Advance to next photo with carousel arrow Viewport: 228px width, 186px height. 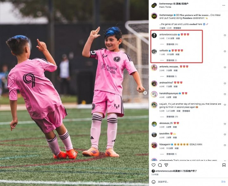[145, 93]
